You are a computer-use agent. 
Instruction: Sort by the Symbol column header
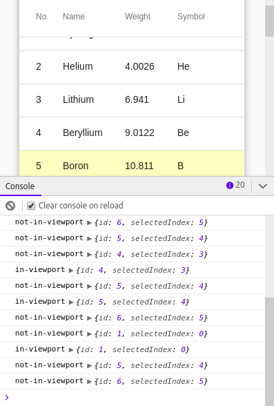click(x=191, y=17)
